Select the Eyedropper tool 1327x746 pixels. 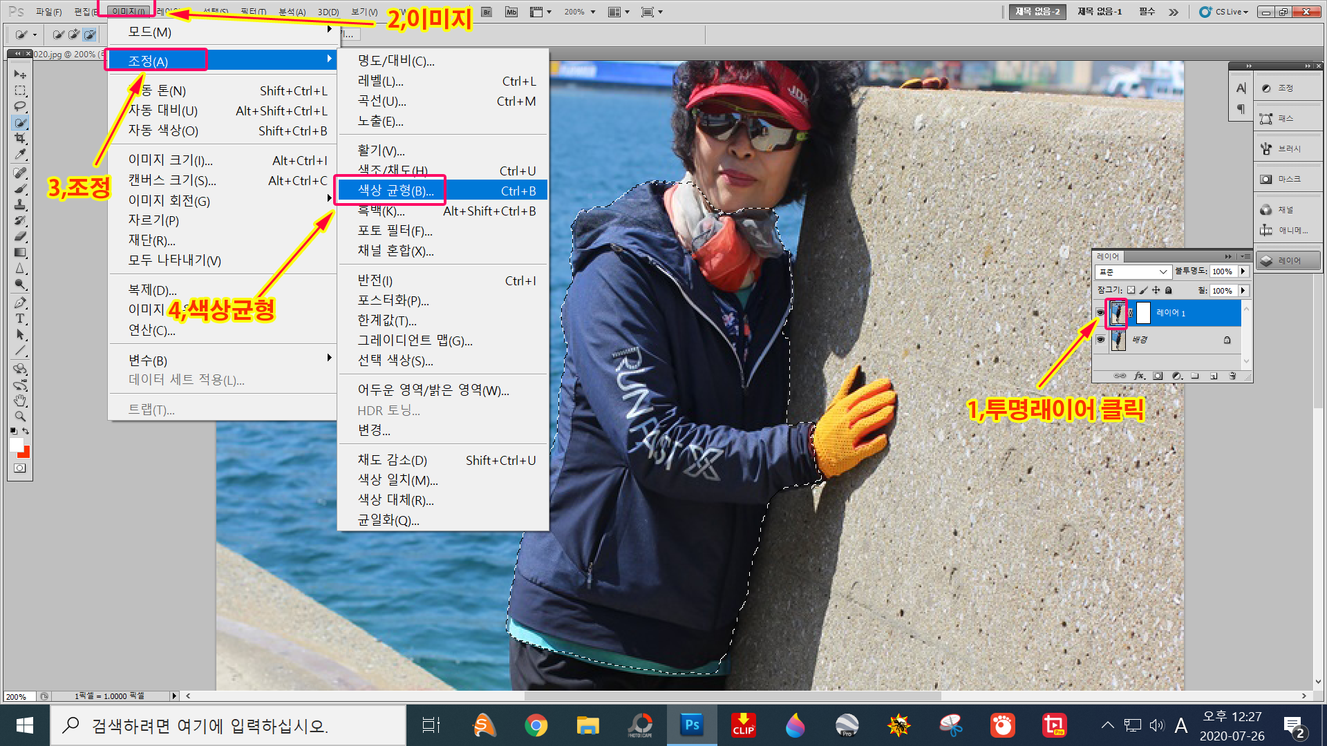(20, 155)
